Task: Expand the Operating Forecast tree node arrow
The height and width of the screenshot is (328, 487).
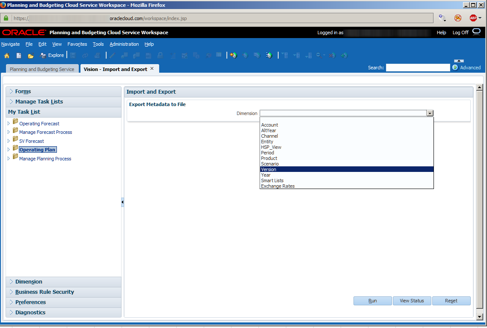Action: [x=9, y=123]
